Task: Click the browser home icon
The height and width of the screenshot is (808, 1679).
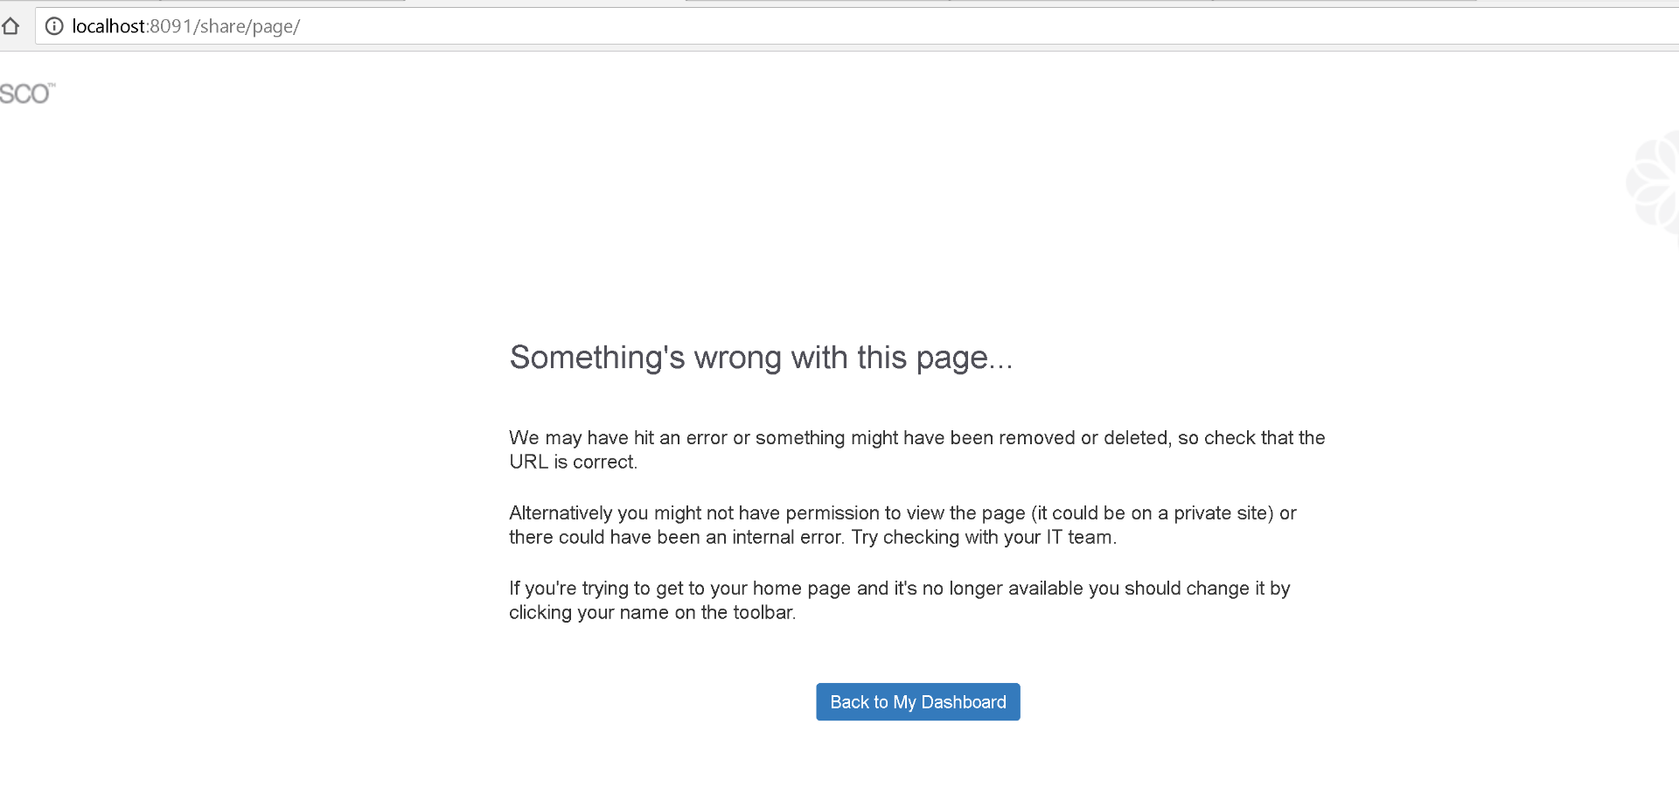Action: point(10,26)
